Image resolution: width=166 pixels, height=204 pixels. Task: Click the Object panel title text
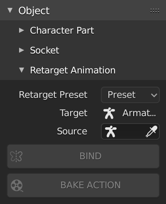pos(34,11)
